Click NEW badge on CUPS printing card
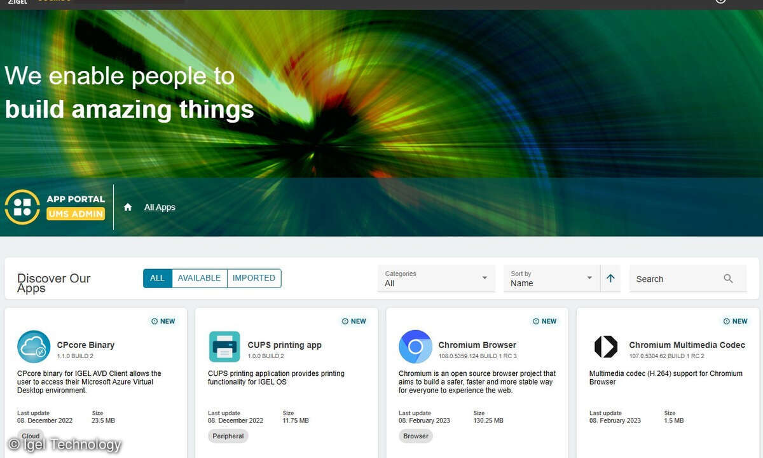This screenshot has width=763, height=458. pyautogui.click(x=354, y=321)
